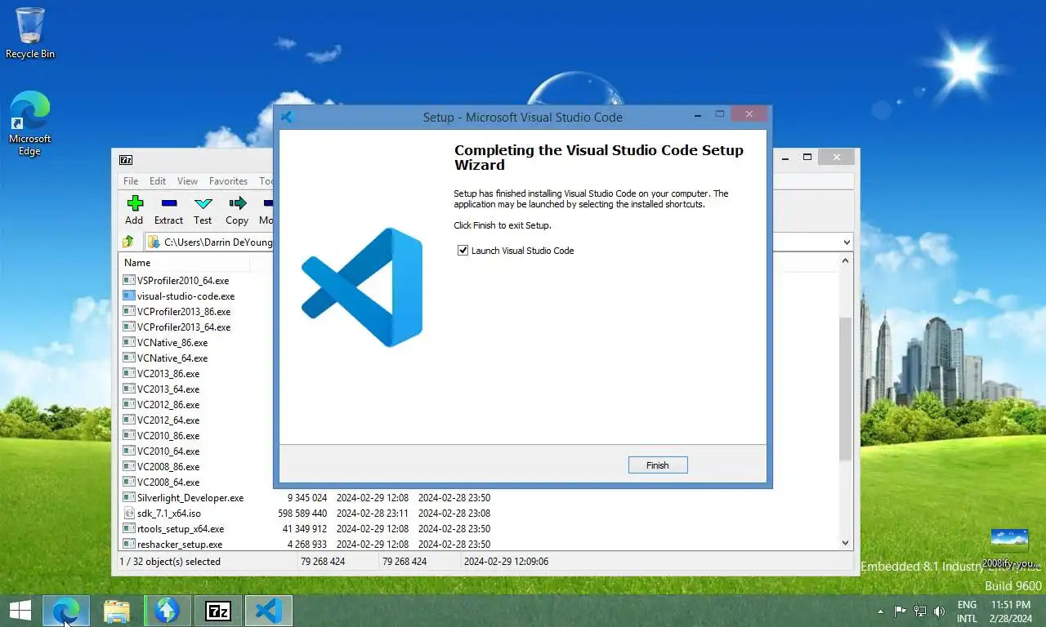Select Silverlight_Developer.exe row

click(190, 498)
